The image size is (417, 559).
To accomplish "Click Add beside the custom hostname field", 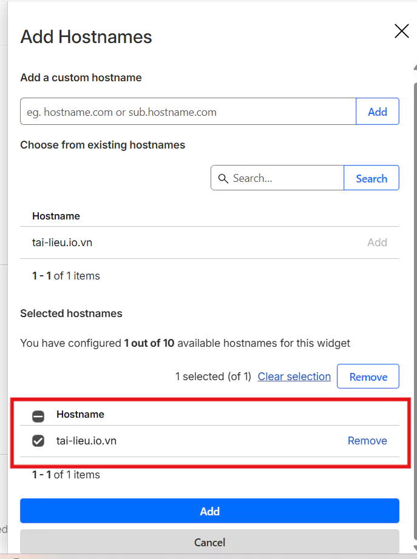I will [x=377, y=112].
